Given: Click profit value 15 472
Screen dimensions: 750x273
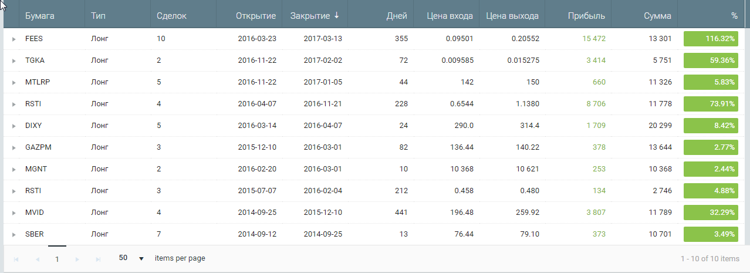Looking at the screenshot, I should point(594,39).
